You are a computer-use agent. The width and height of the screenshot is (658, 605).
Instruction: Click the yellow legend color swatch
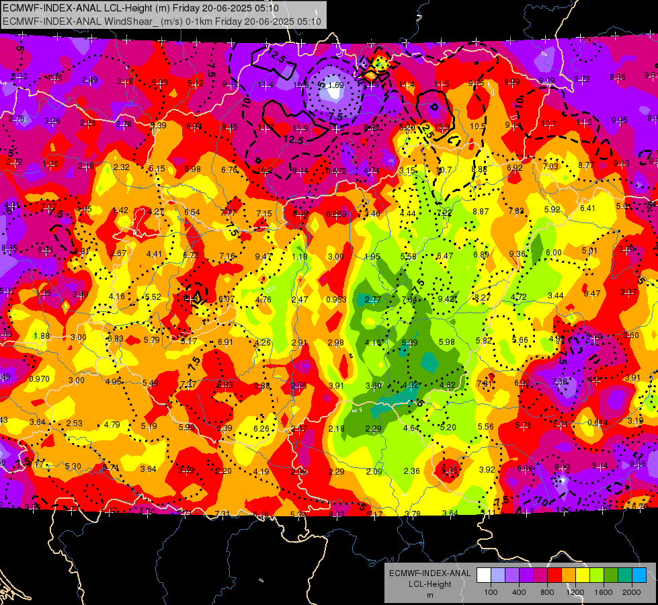[x=583, y=575]
